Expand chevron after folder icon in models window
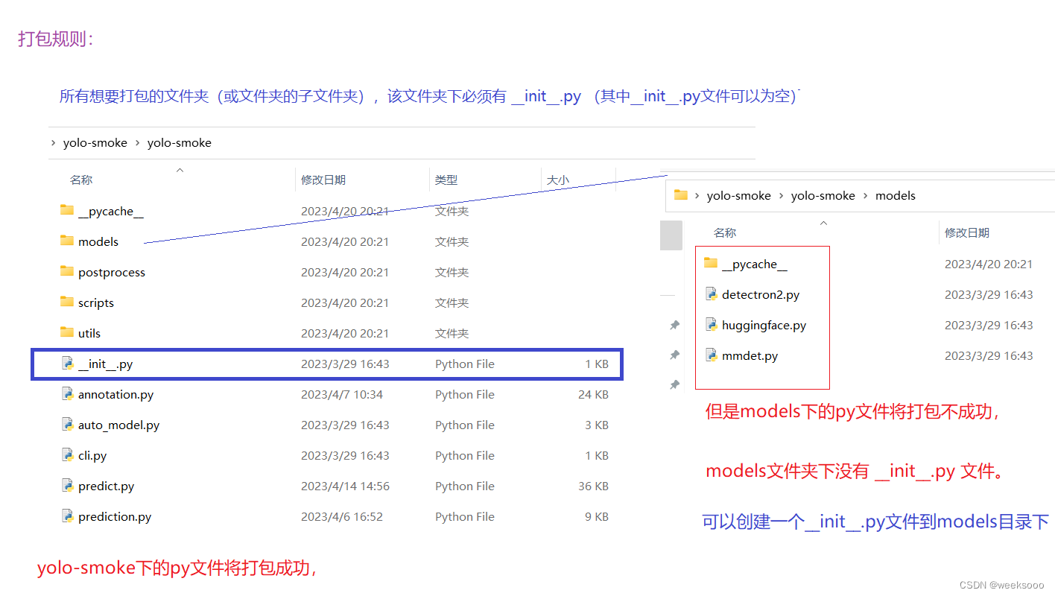Screen dimensions: 1055x596 [697, 196]
